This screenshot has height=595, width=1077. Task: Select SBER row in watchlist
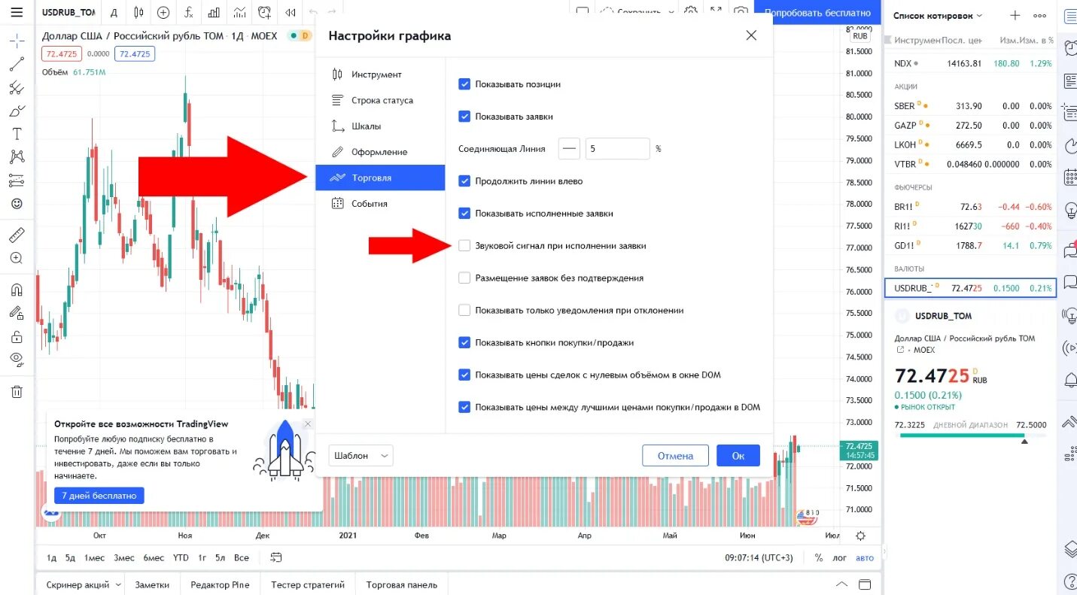971,106
